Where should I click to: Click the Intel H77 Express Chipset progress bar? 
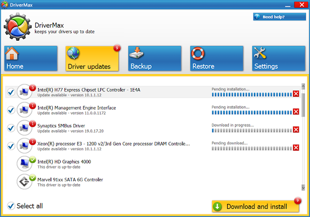pos(252,94)
